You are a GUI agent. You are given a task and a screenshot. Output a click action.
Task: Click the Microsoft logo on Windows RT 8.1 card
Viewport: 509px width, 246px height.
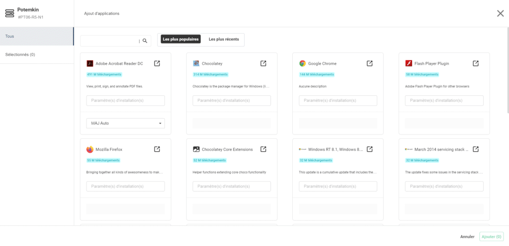click(303, 149)
